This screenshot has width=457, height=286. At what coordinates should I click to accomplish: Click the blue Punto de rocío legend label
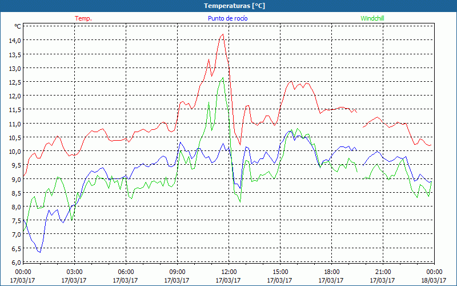click(227, 18)
